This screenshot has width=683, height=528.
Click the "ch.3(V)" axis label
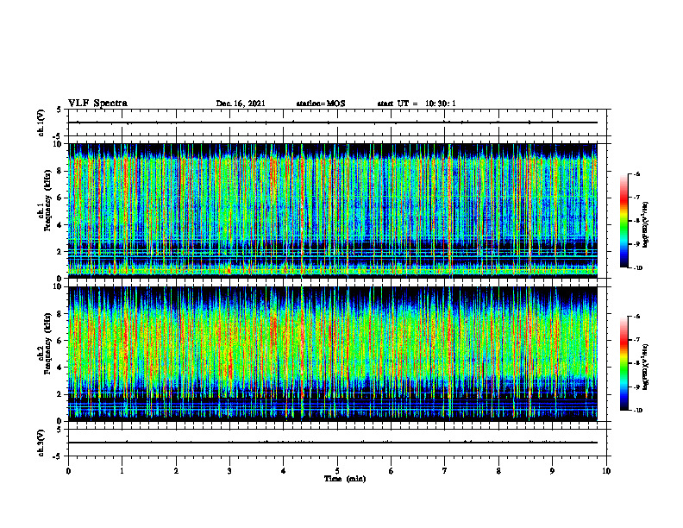[41, 443]
